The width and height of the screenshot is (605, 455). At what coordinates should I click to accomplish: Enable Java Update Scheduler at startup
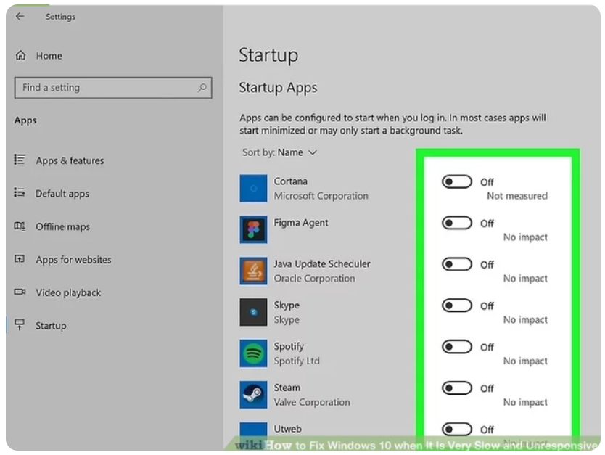457,265
